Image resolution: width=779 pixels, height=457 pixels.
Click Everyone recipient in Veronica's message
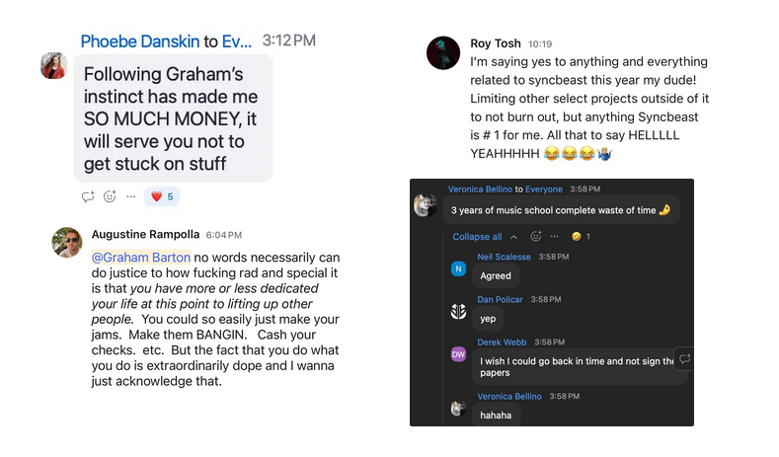click(543, 190)
